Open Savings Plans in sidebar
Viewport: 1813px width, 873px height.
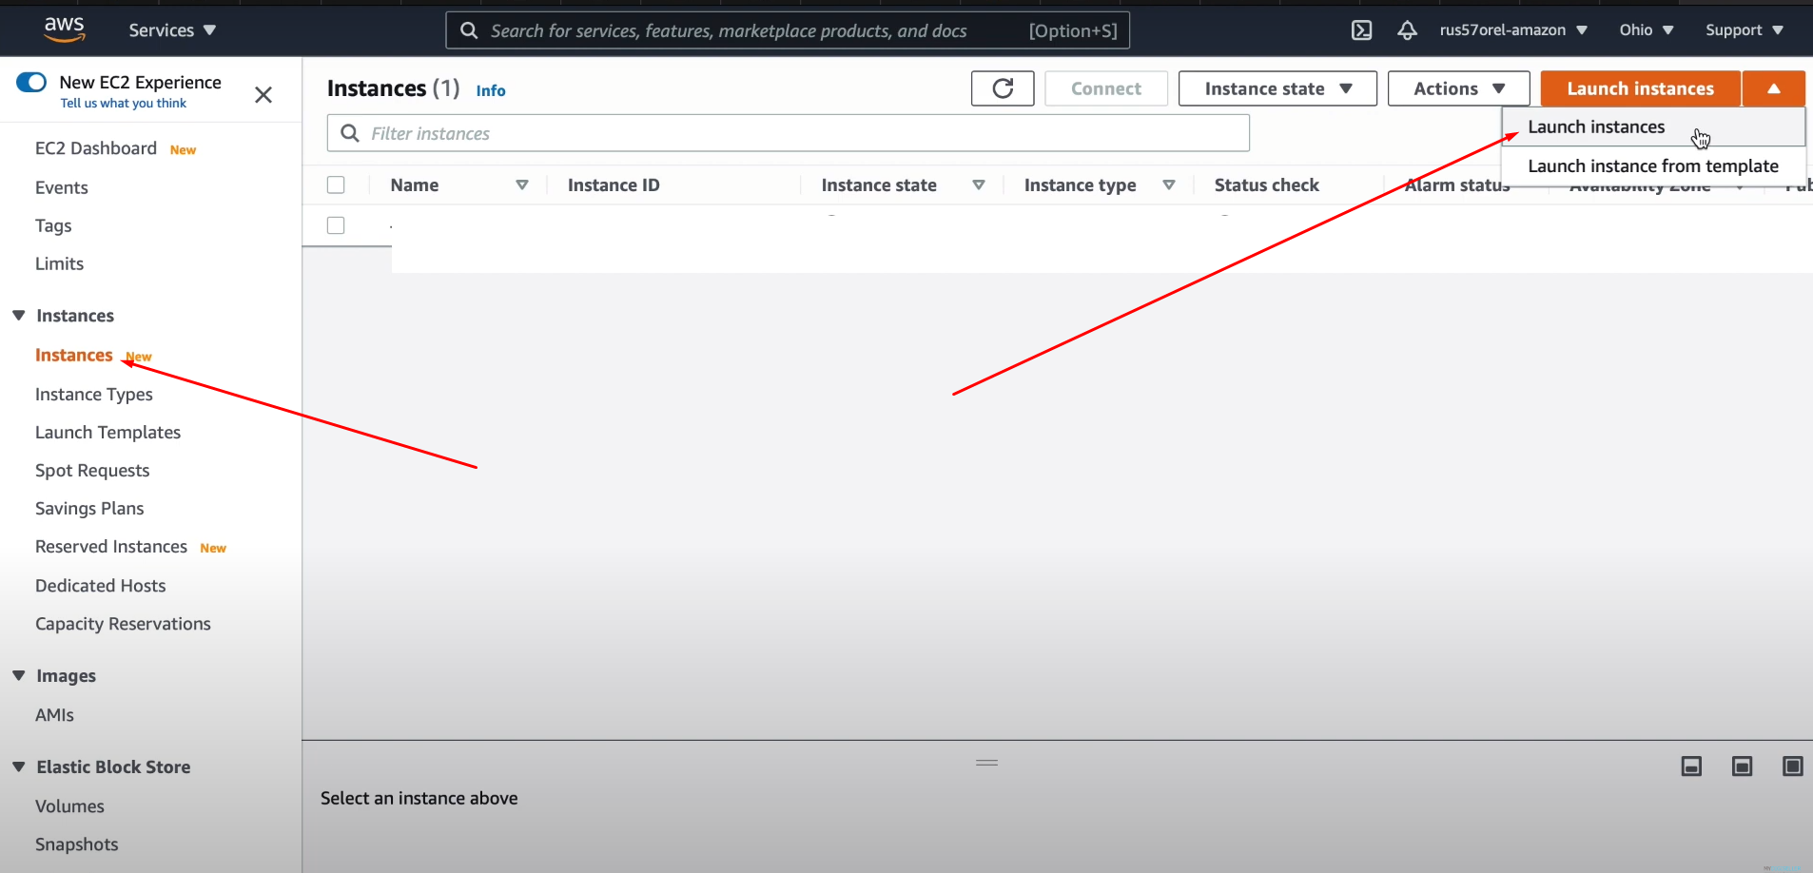click(x=89, y=508)
